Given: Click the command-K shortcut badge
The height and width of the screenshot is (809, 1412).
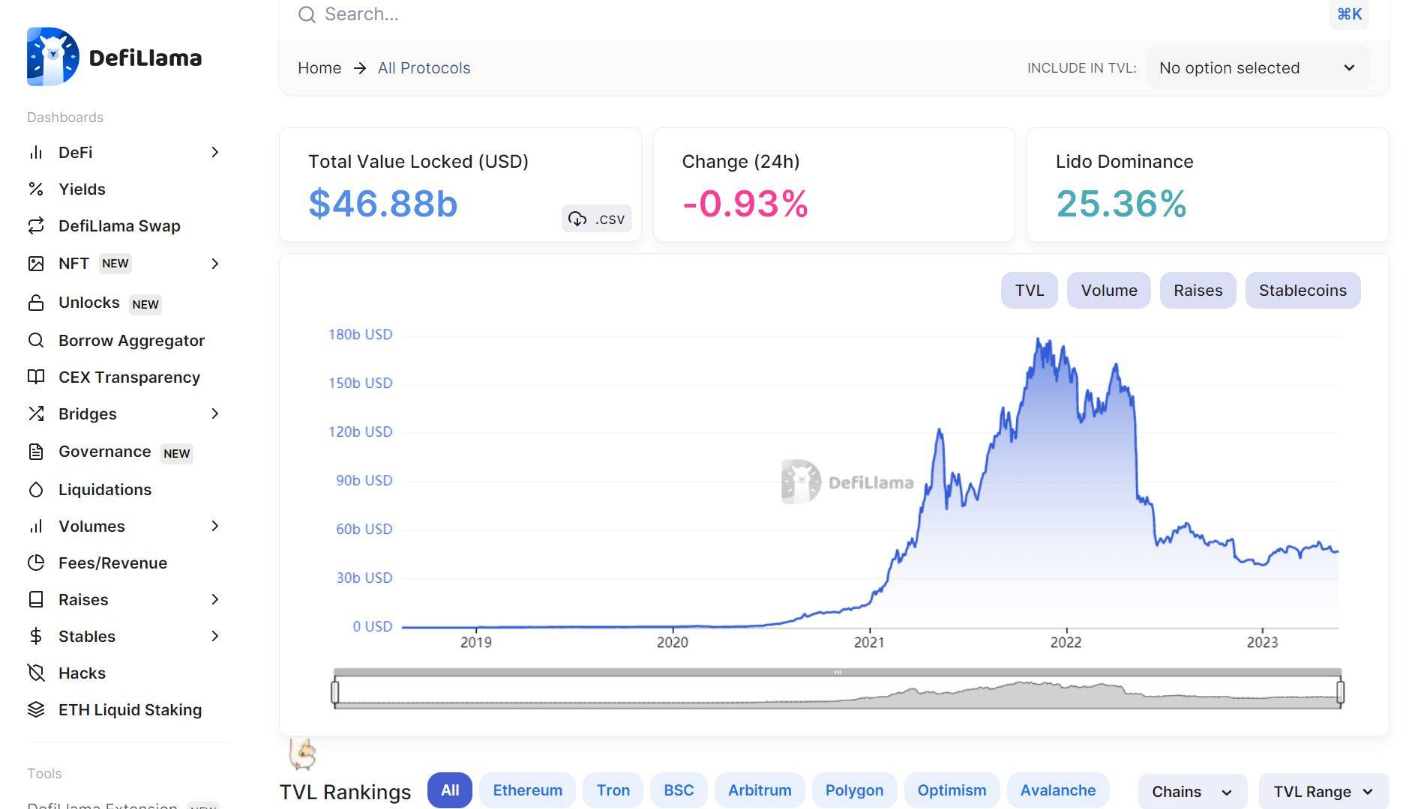Looking at the screenshot, I should tap(1349, 14).
